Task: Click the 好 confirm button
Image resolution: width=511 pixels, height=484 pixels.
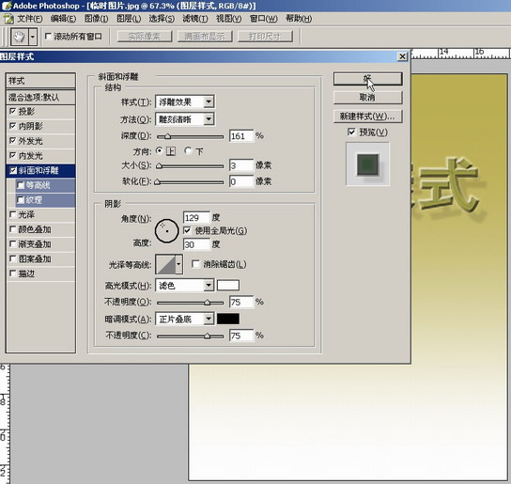Action: click(367, 79)
